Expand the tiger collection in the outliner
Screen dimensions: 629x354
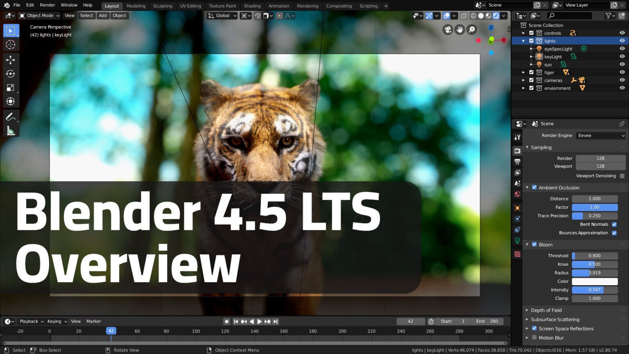(524, 72)
